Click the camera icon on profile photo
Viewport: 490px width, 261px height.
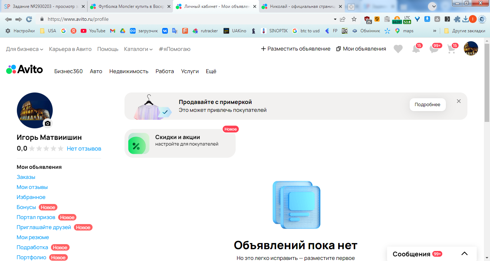(x=48, y=123)
